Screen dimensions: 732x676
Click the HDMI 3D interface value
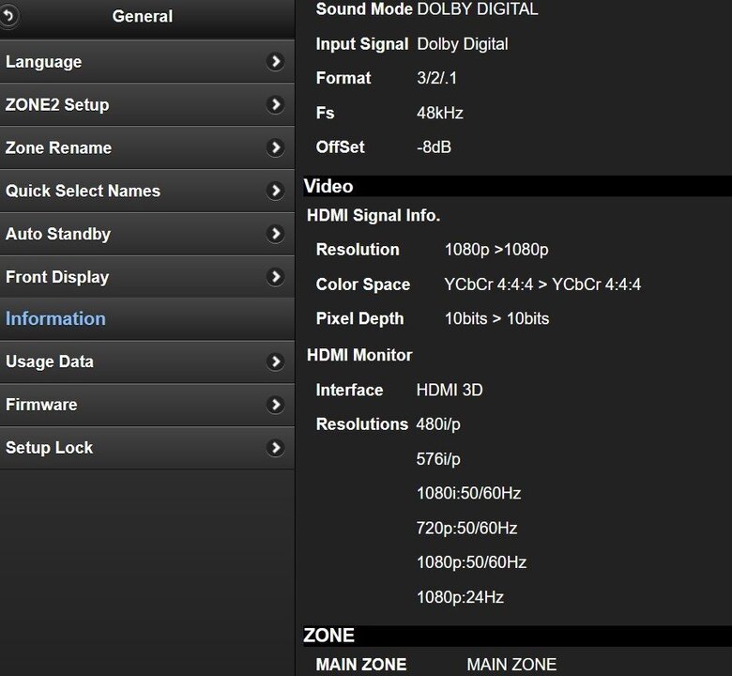tap(450, 390)
